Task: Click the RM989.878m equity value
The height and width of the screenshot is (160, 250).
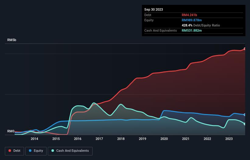Action: click(192, 20)
